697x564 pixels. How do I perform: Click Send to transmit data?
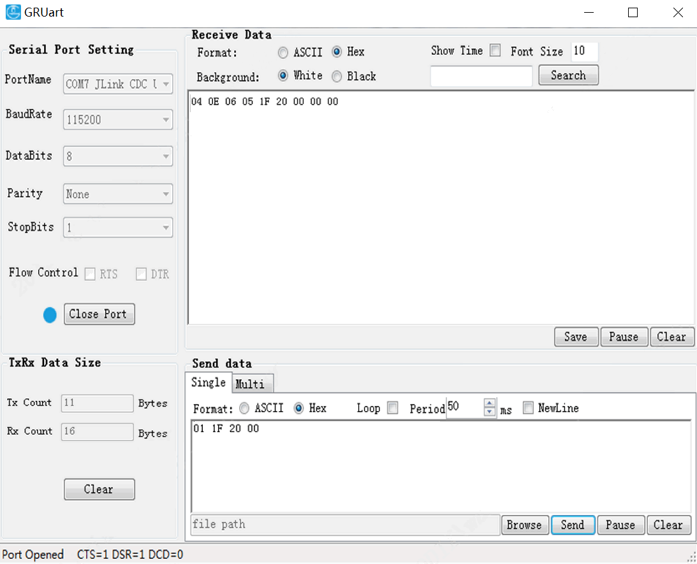[572, 525]
